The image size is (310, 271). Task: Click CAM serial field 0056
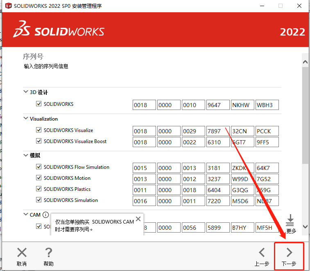(193, 228)
